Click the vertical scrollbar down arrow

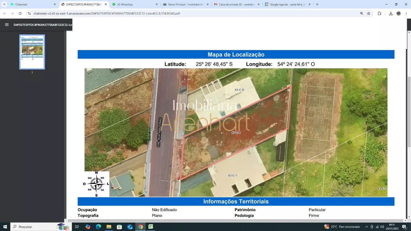409,217
